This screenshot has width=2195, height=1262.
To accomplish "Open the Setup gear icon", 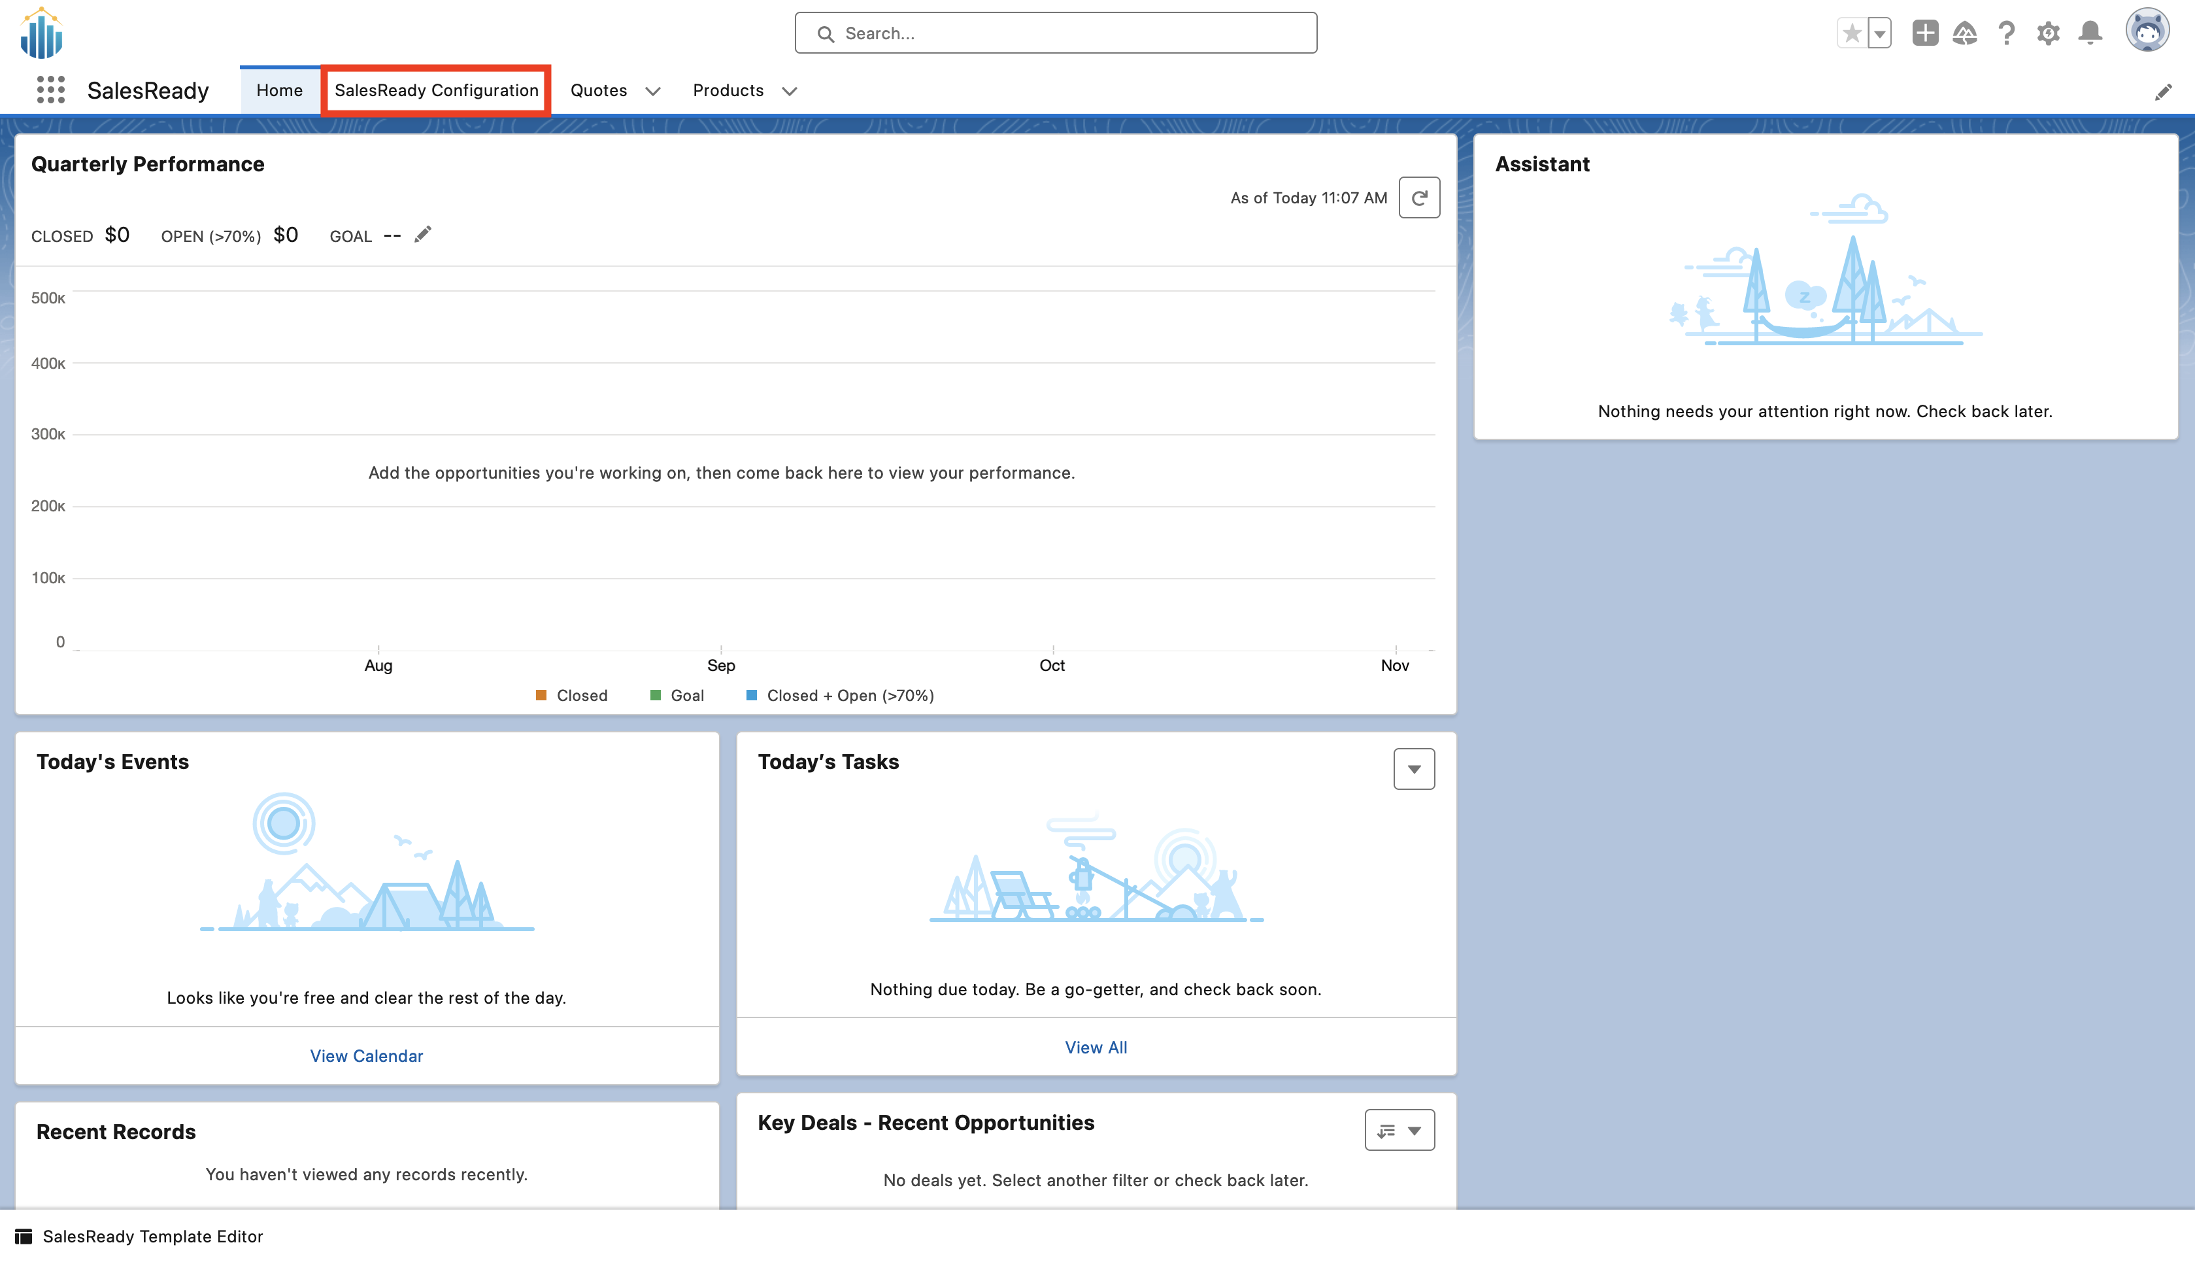I will pos(2048,34).
